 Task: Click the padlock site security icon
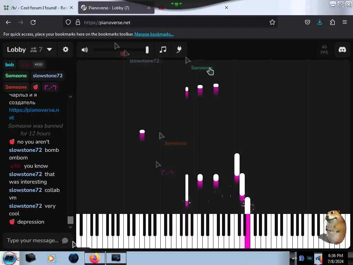[x=78, y=22]
